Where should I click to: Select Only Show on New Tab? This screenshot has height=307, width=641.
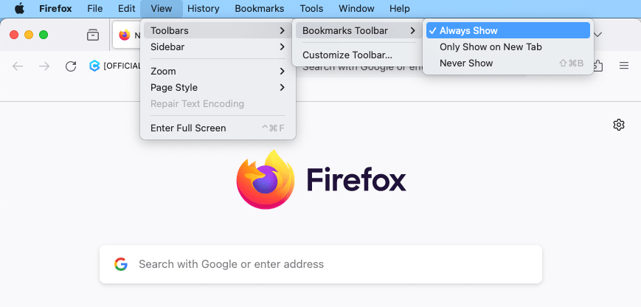507,47
